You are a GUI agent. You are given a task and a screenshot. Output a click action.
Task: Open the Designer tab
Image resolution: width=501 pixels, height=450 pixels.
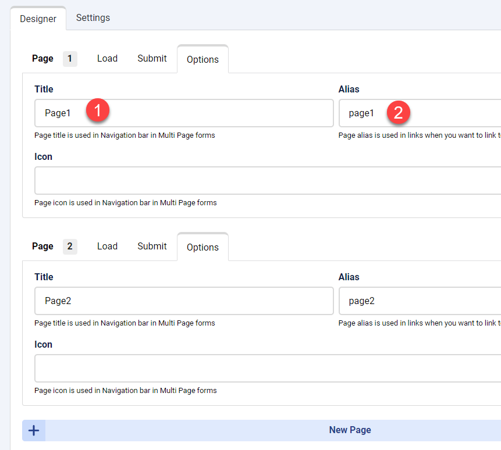(x=38, y=19)
